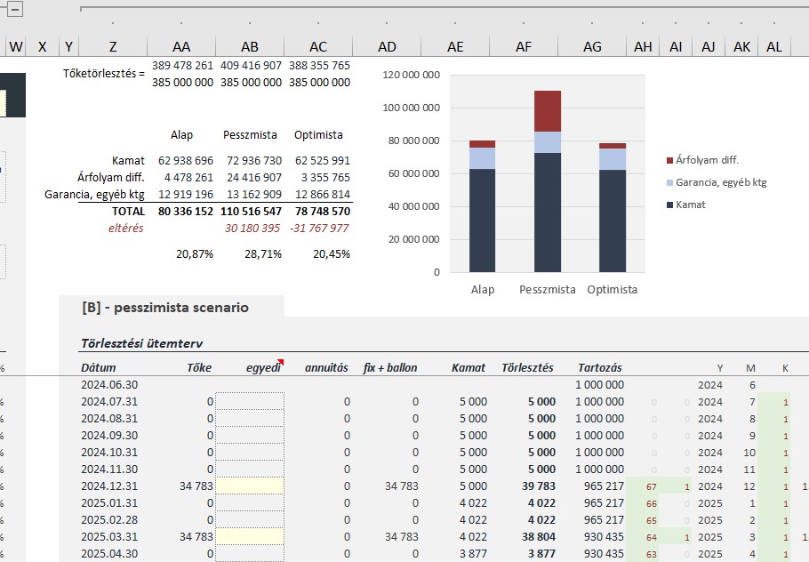The height and width of the screenshot is (562, 809).
Task: Click the eltérés value 30 180 395
Action: click(x=252, y=229)
